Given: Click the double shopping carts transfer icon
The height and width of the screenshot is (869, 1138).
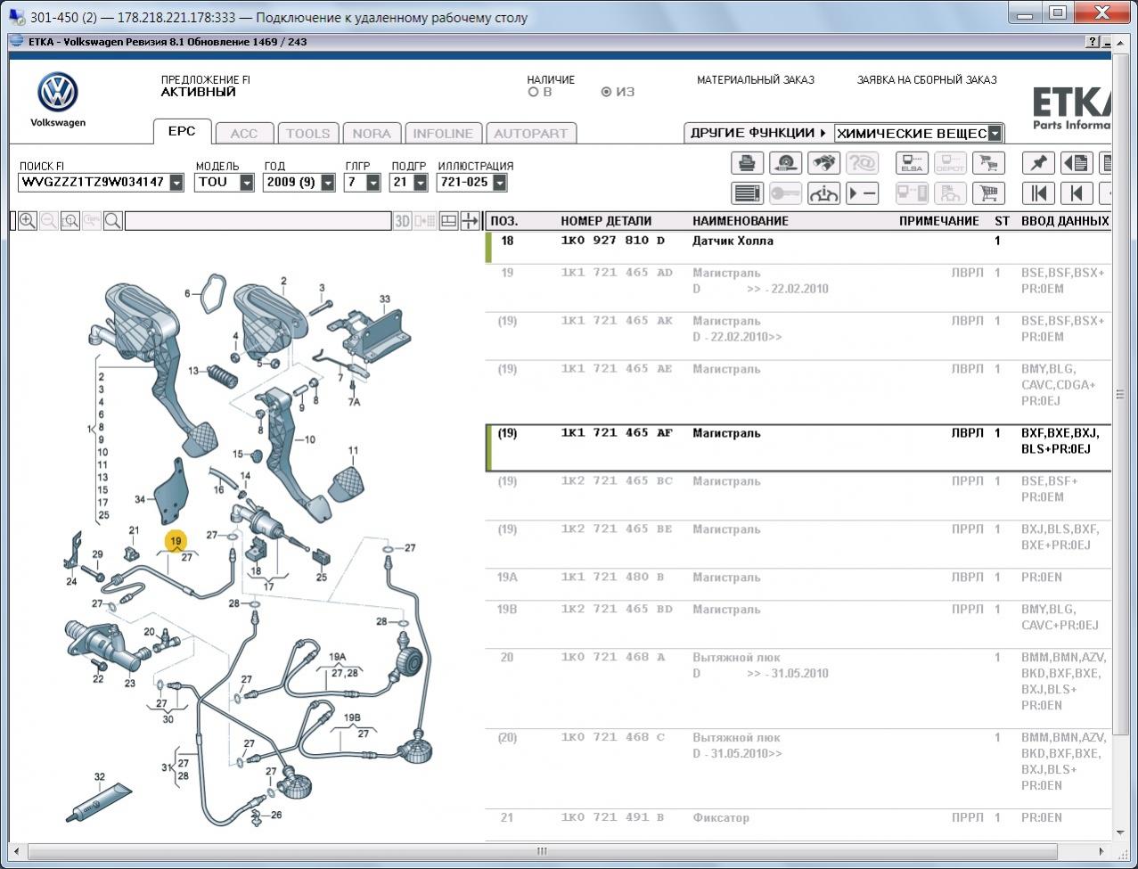Looking at the screenshot, I should click(x=988, y=163).
